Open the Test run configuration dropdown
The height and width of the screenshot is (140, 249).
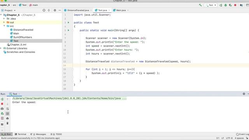[x=211, y=5]
